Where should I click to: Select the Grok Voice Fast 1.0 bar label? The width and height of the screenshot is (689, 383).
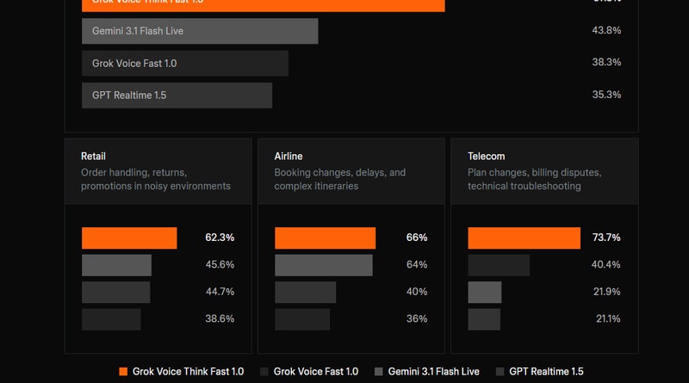134,63
